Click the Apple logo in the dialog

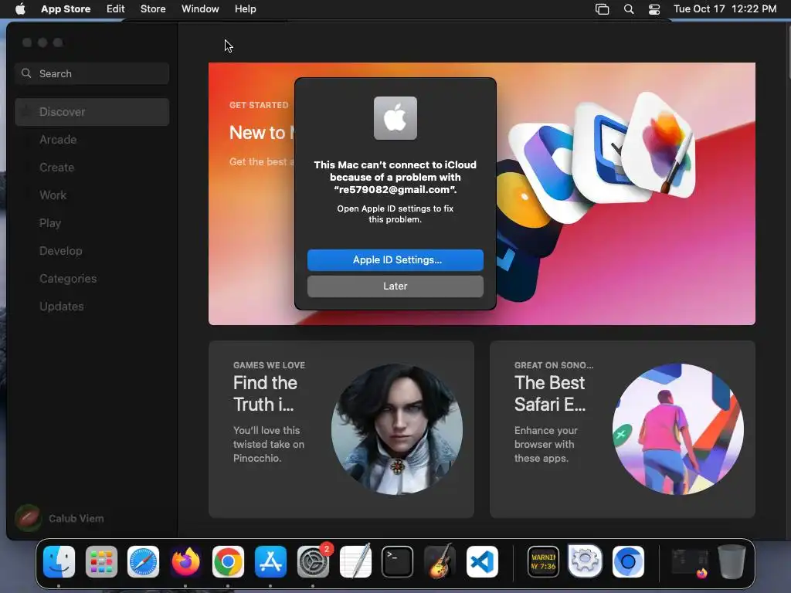tap(395, 118)
